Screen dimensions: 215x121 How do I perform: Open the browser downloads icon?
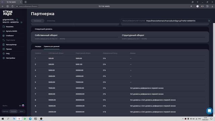click(x=212, y=6)
